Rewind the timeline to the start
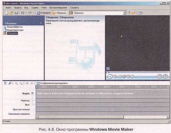Image resolution: width=171 pixels, height=133 pixels. click(27, 83)
